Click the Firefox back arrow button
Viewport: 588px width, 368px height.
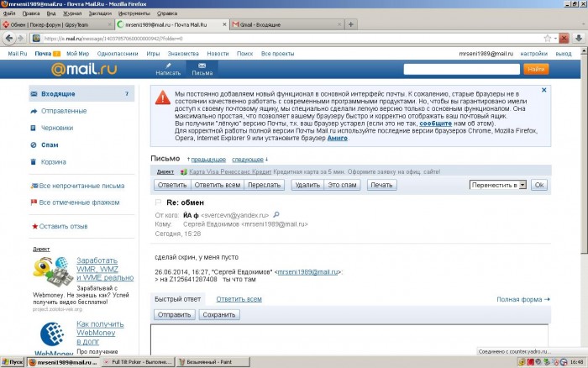point(9,39)
